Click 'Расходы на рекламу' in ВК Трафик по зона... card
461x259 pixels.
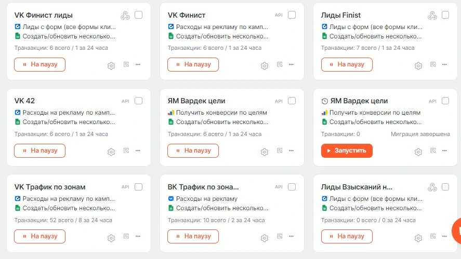click(207, 199)
